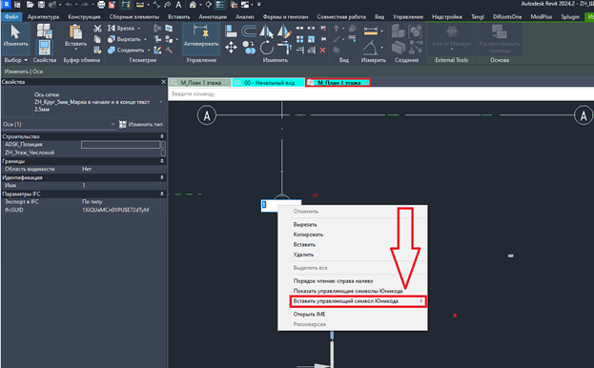Screen dimensions: 594x368
Task: Click the Введите команду command input box
Action: tap(380, 93)
